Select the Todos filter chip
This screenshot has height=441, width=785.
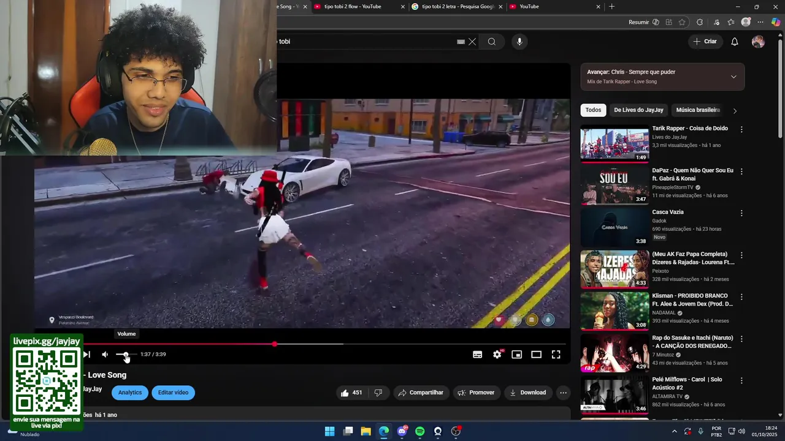point(593,110)
